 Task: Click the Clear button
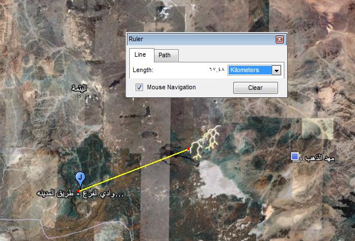tap(256, 88)
